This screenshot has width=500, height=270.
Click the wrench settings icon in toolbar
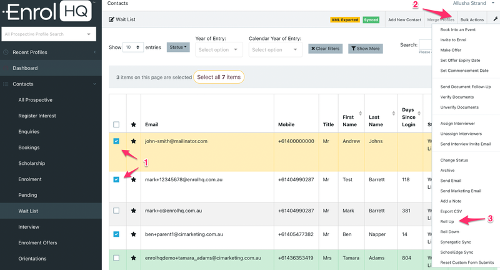point(496,19)
